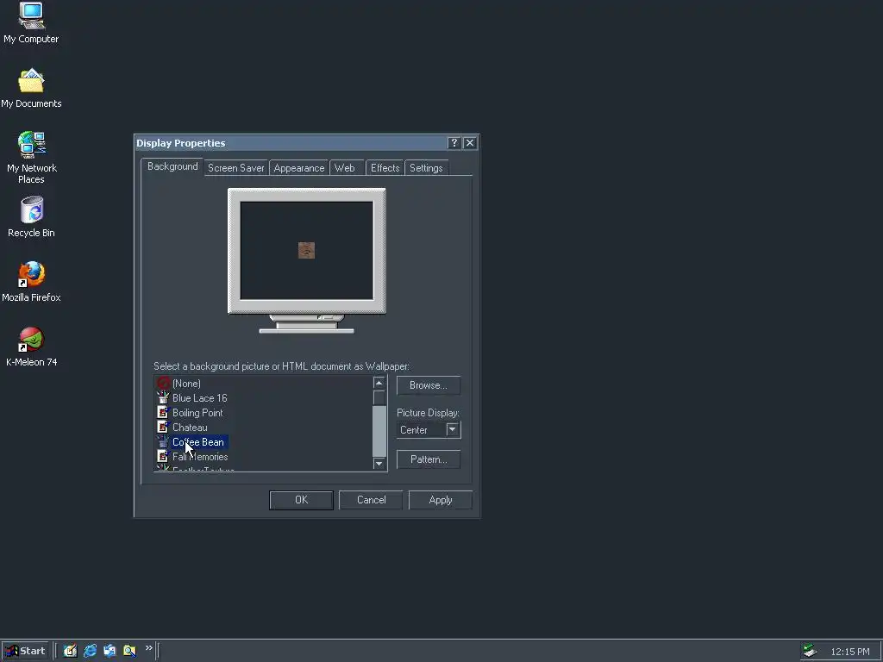Screen dimensions: 883x662
Task: Click the Browse... button
Action: 429,385
